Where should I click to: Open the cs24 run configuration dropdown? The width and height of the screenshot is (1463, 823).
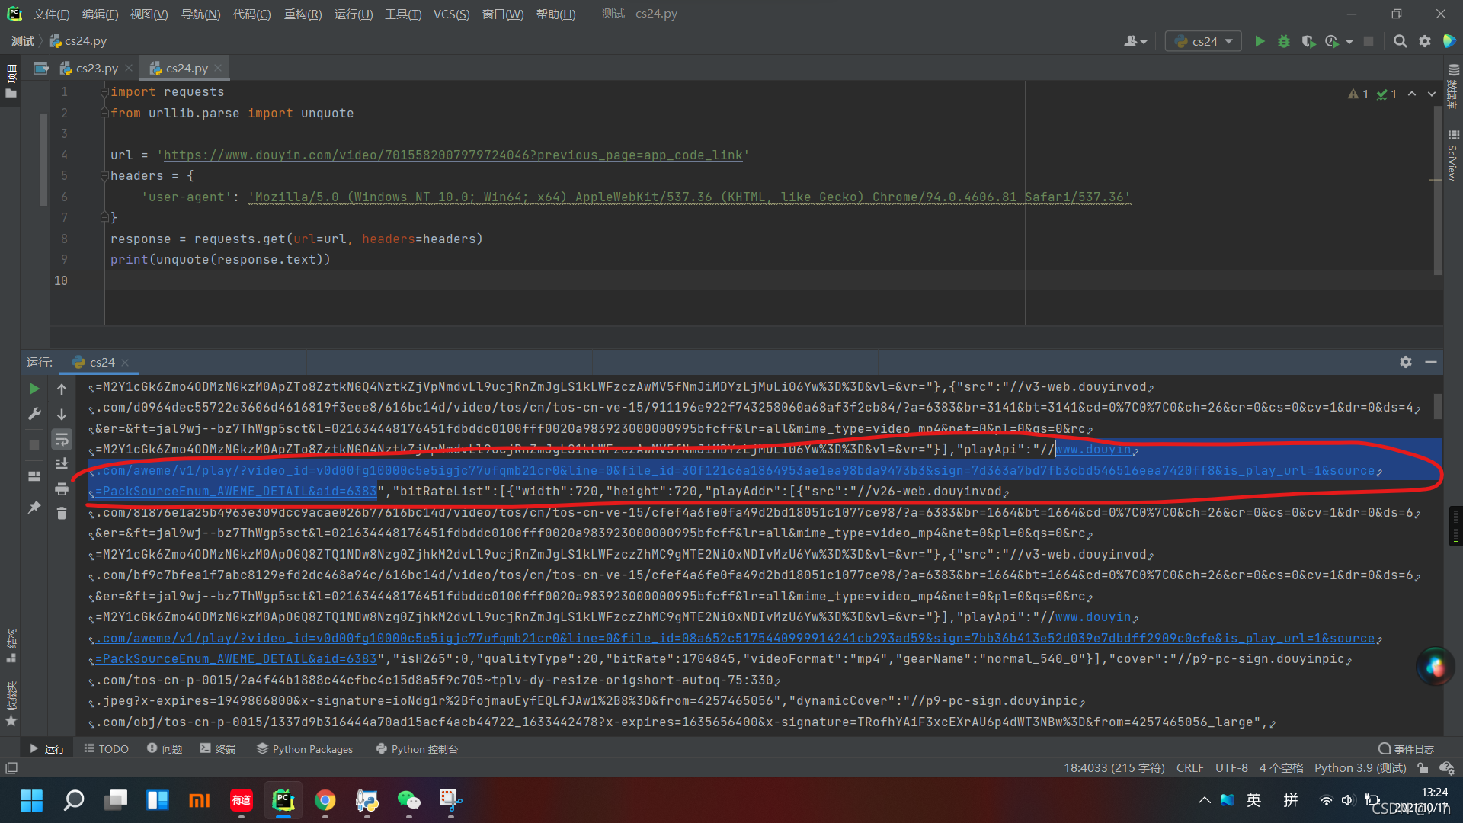click(x=1203, y=41)
